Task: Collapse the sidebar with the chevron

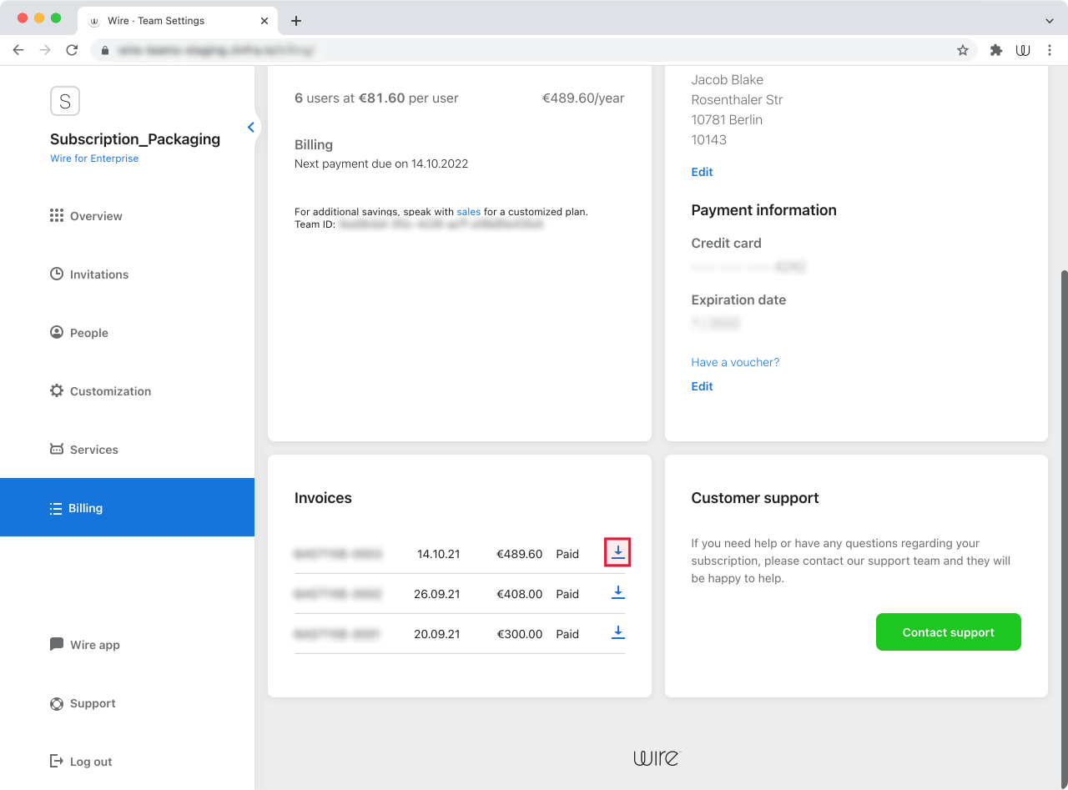Action: pos(250,128)
